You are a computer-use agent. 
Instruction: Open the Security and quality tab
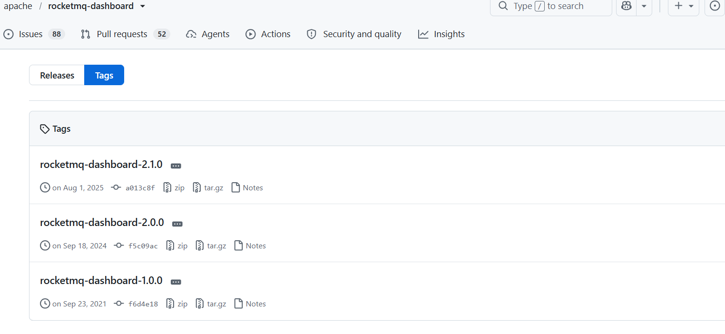point(354,34)
